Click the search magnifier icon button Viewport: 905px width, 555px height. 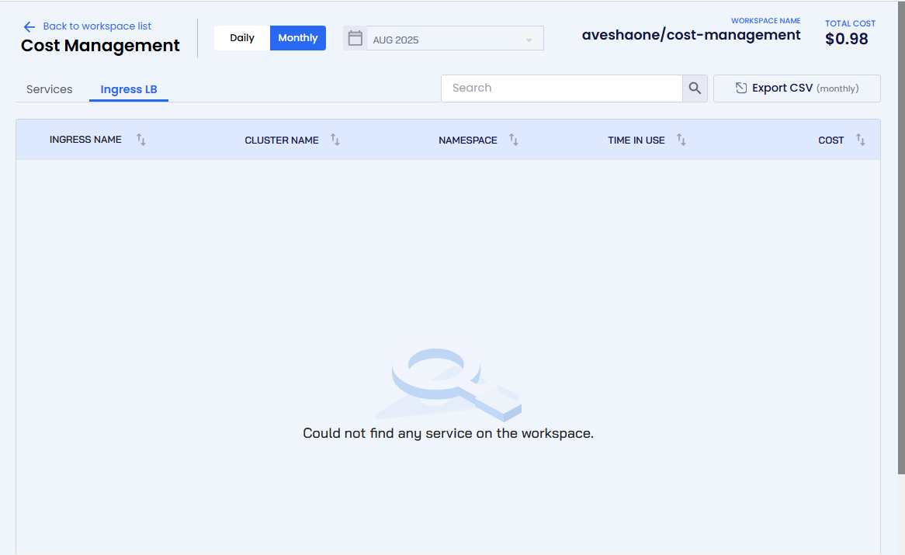(695, 88)
